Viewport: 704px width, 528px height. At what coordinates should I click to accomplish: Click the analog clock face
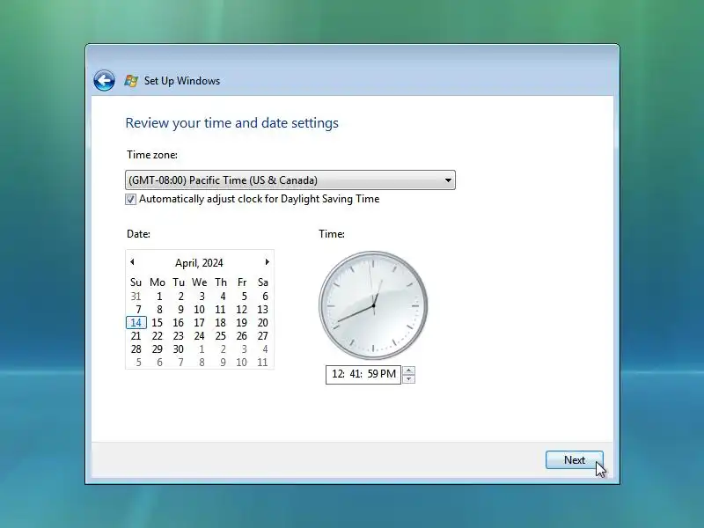(x=373, y=305)
